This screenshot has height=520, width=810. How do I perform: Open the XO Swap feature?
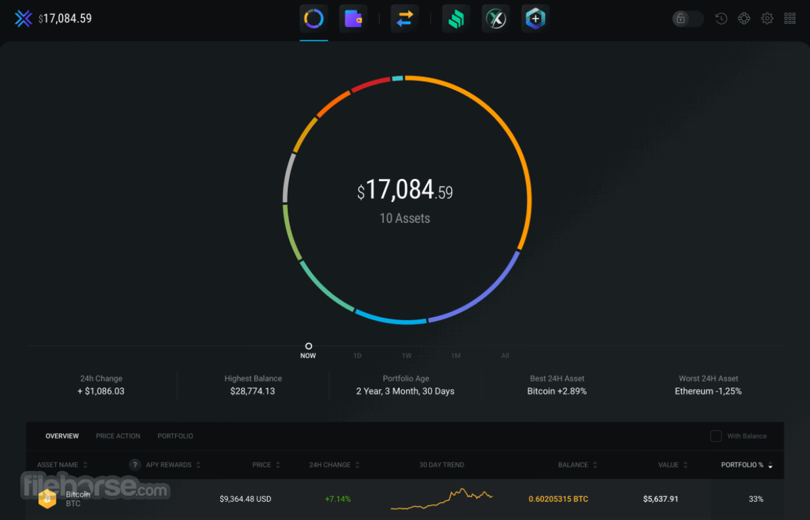(495, 18)
